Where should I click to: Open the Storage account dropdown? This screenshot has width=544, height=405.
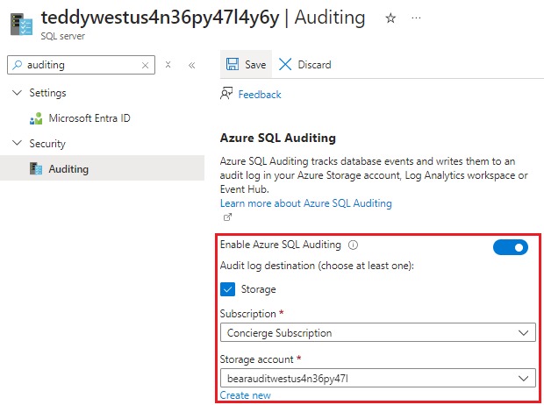pyautogui.click(x=378, y=379)
